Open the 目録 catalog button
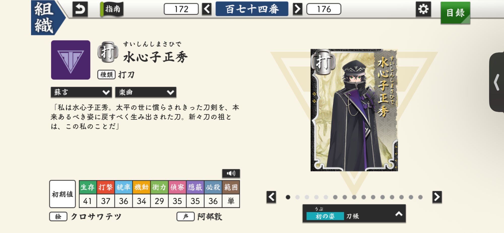The width and height of the screenshot is (504, 233). click(455, 13)
